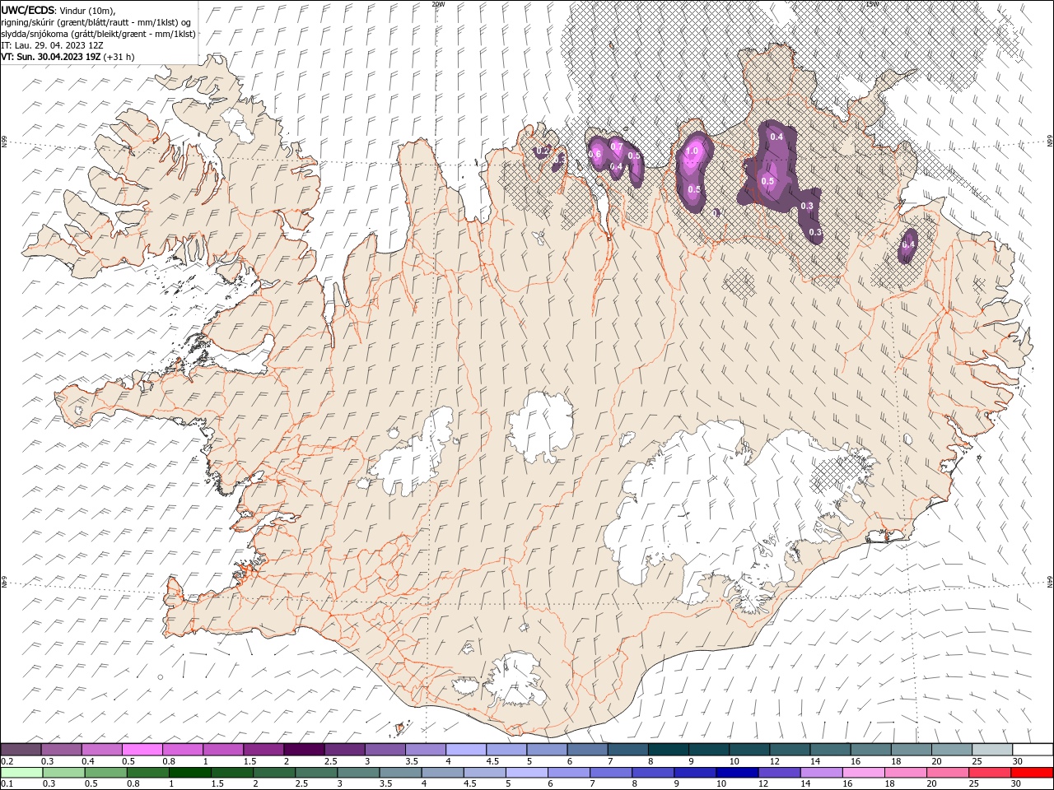Screen dimensions: 1054x790
Task: Click the '0.2' snowfall value on the map
Action: click(543, 151)
